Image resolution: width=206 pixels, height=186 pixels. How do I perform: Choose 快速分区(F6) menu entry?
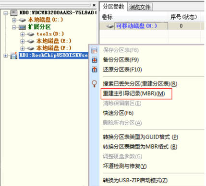coord(118,113)
